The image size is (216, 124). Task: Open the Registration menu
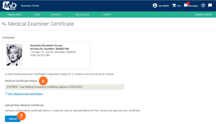(x=14, y=14)
